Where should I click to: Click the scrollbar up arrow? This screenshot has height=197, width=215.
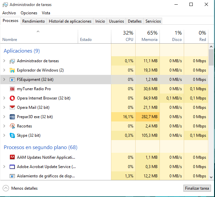211,47
